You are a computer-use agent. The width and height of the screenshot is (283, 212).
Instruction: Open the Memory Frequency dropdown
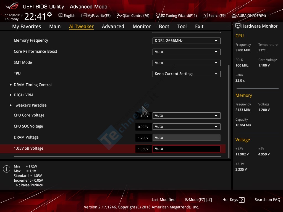[x=186, y=41]
